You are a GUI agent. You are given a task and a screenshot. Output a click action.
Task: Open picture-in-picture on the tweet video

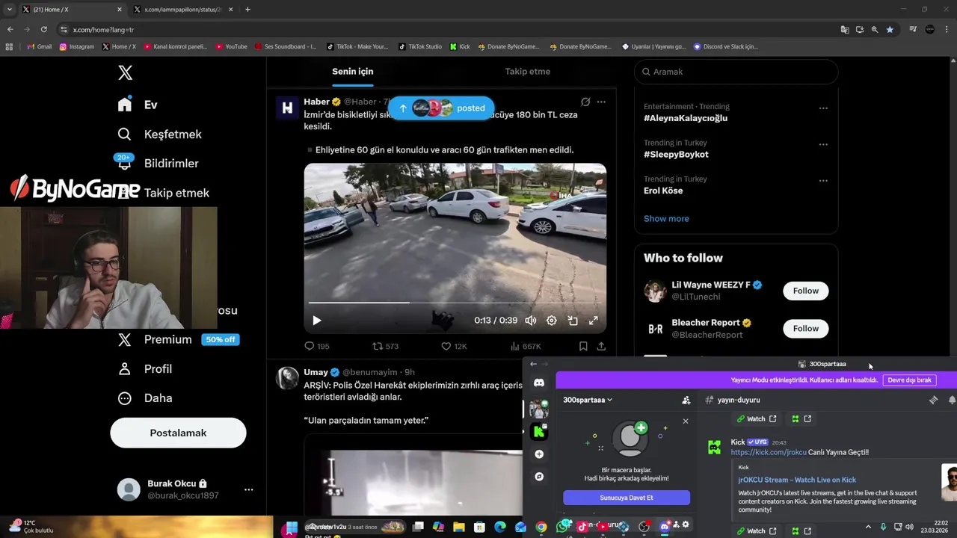[x=573, y=320]
